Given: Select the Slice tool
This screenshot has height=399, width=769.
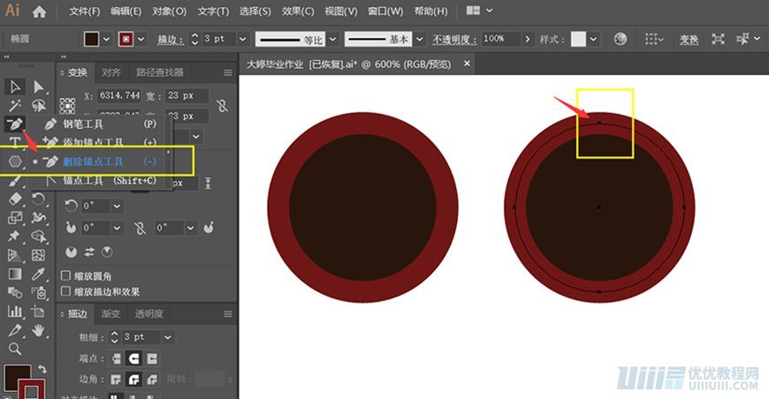Looking at the screenshot, I should pos(15,330).
